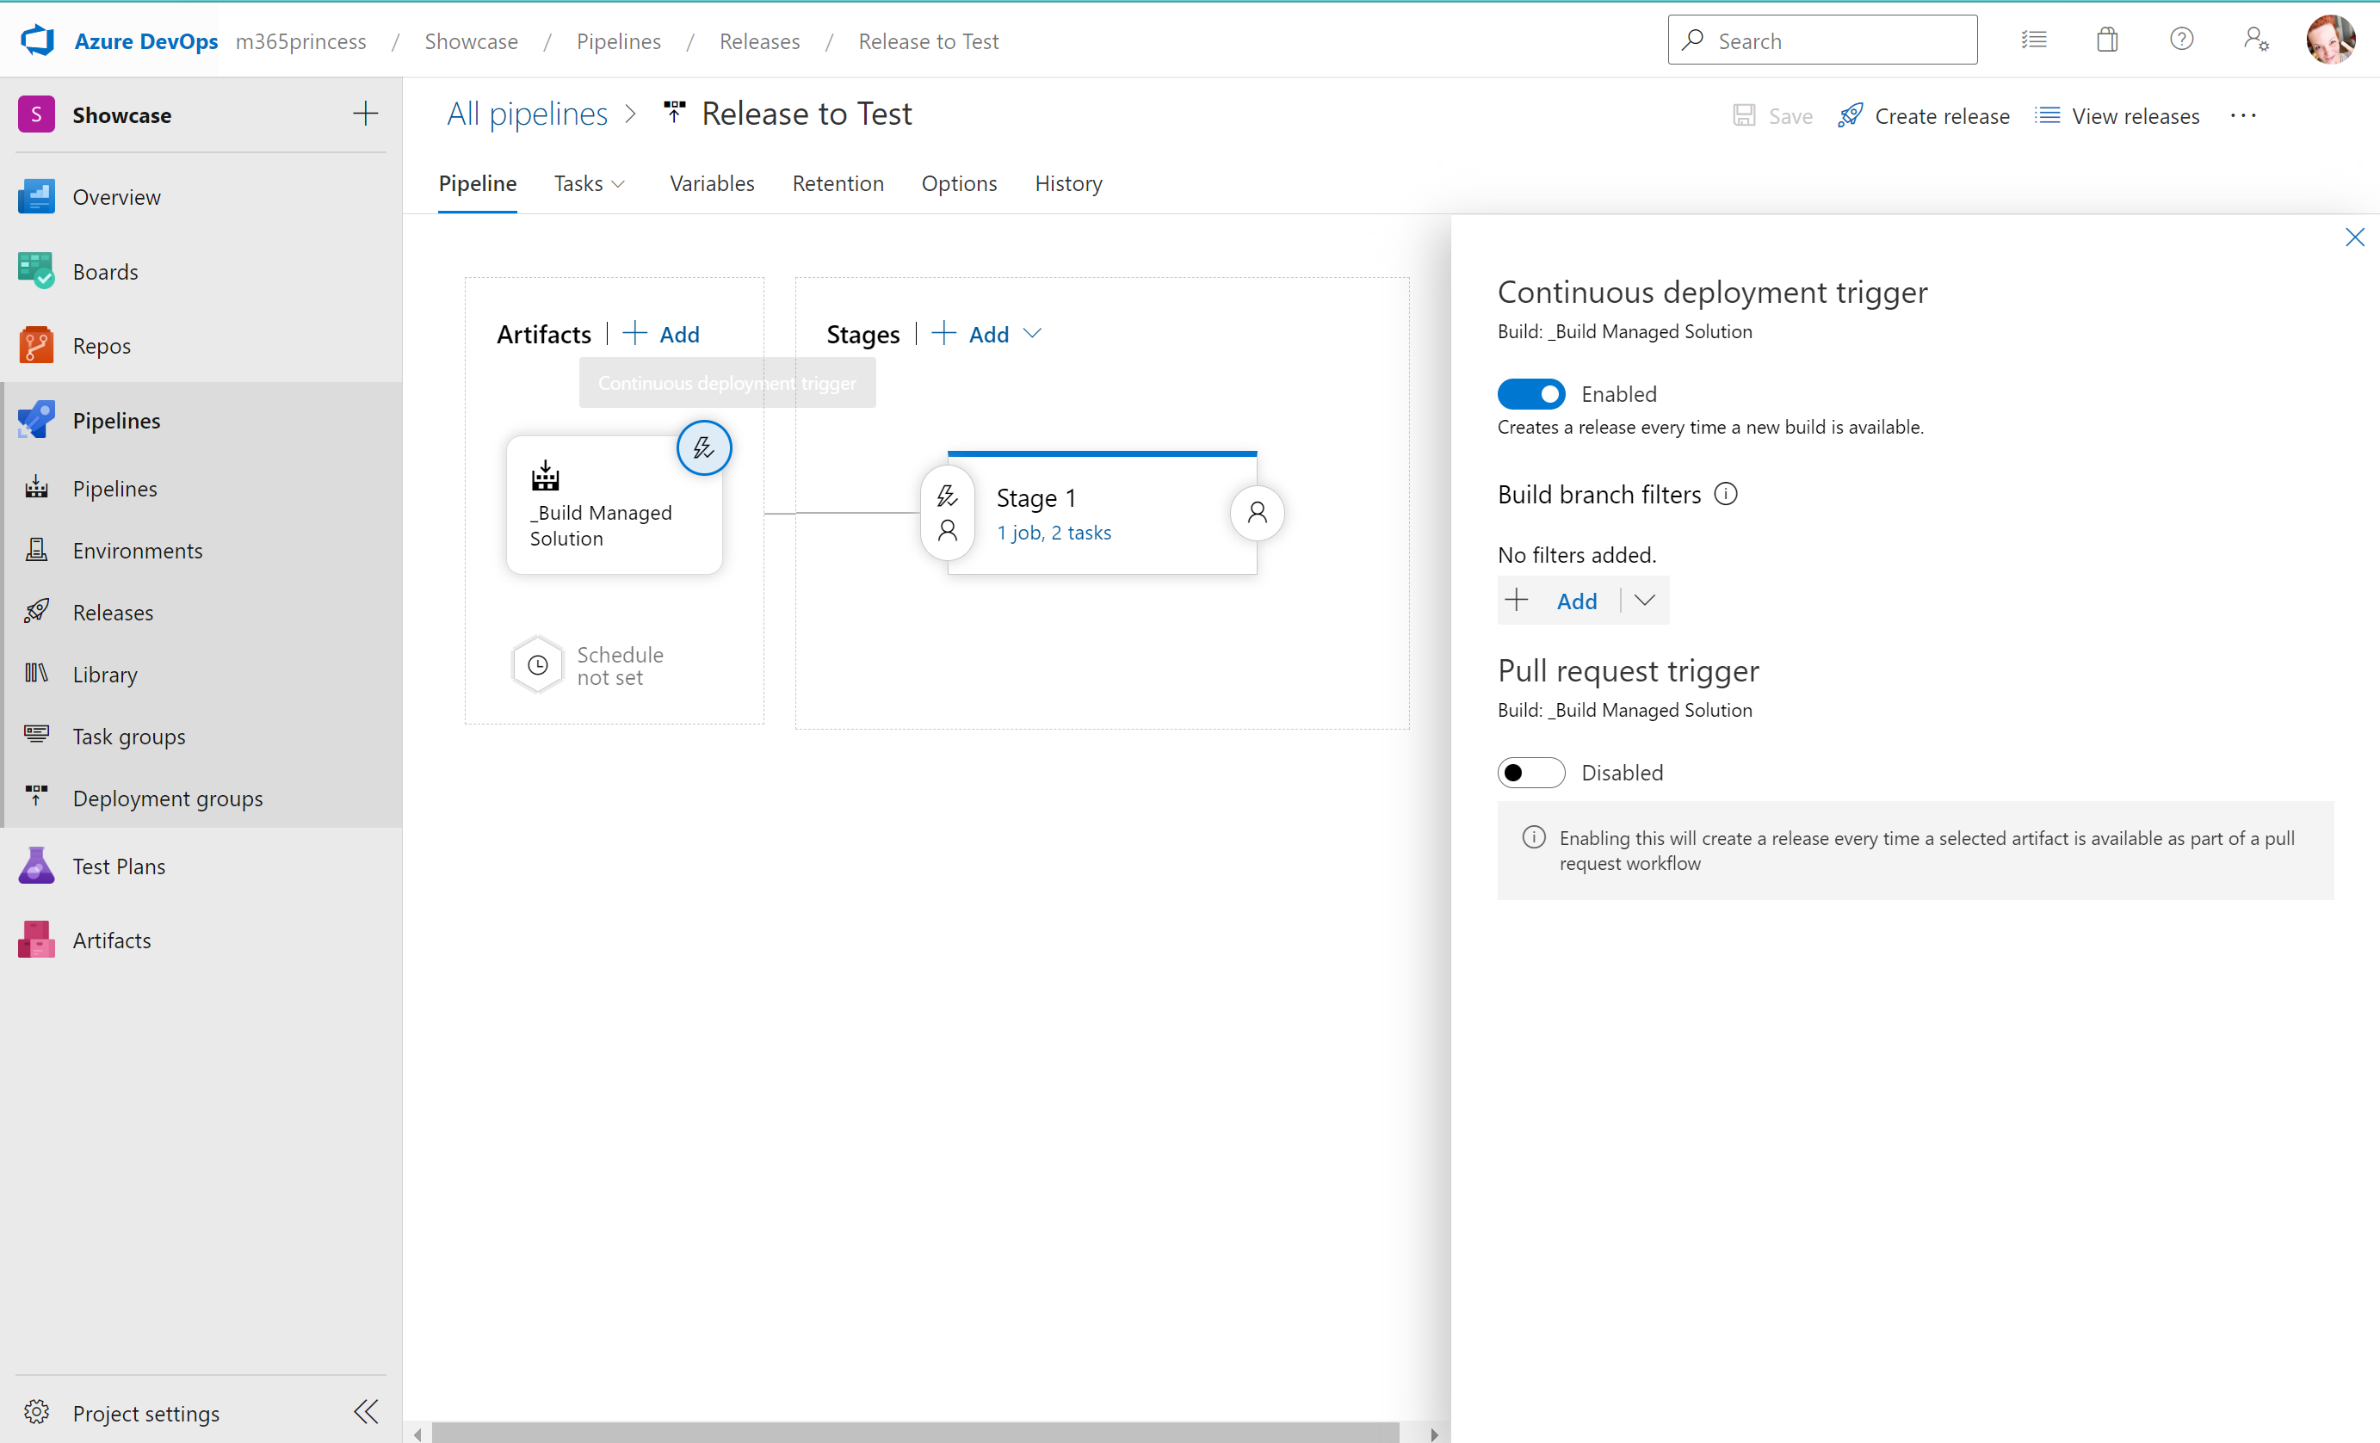This screenshot has width=2380, height=1443.
Task: Click the continuous deployment trigger icon
Action: pyautogui.click(x=702, y=447)
